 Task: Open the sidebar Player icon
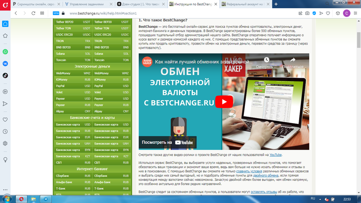pos(5,92)
